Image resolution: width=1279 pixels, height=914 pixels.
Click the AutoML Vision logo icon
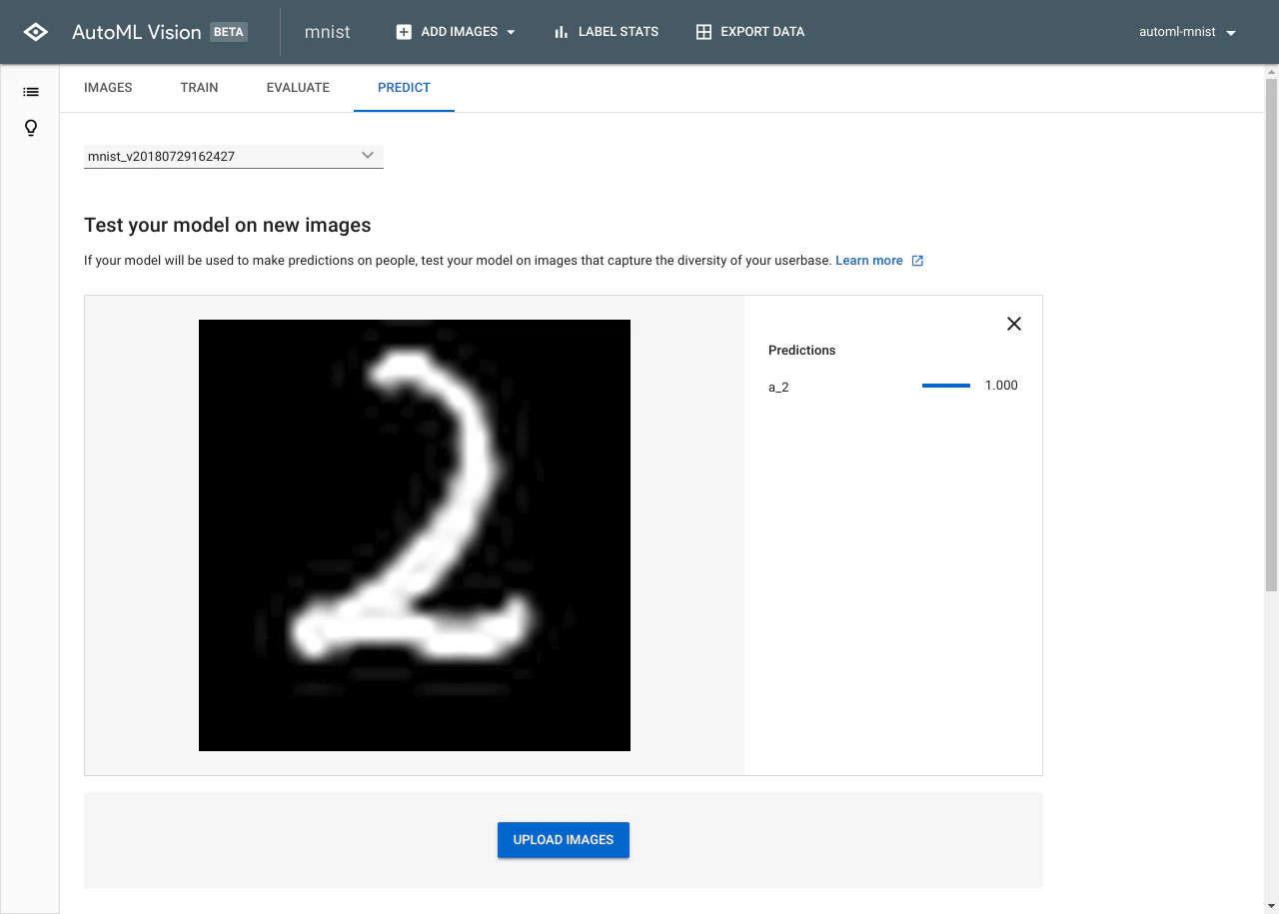[x=35, y=32]
